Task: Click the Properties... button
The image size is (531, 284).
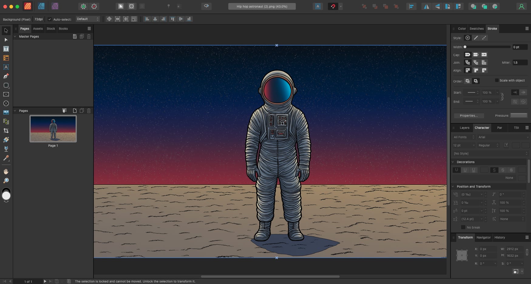Action: pos(468,115)
